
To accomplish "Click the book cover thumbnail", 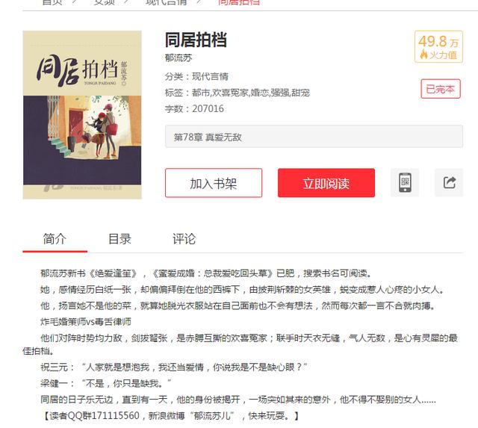I will coord(82,114).
